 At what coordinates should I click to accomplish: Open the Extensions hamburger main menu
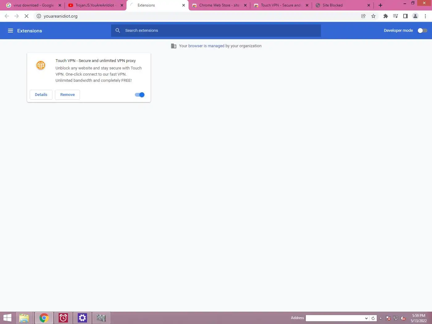coord(10,31)
